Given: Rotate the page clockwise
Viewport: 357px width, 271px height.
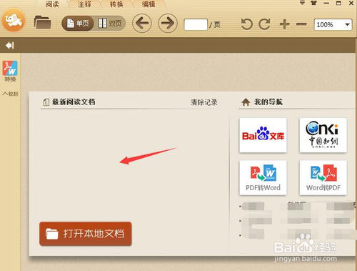Looking at the screenshot, I should pyautogui.click(x=264, y=24).
